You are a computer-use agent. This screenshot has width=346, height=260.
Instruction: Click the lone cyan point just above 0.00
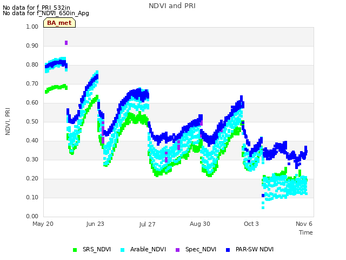[263, 207]
